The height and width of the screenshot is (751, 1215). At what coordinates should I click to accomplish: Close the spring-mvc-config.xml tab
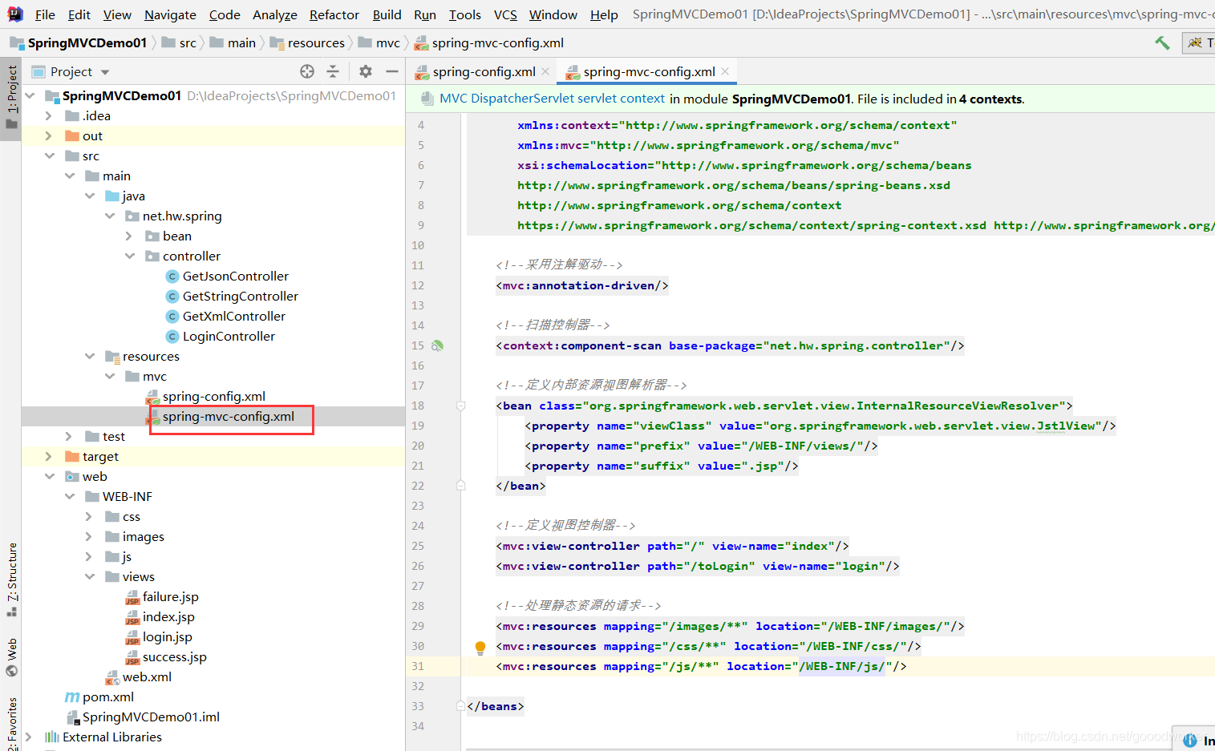pos(725,71)
